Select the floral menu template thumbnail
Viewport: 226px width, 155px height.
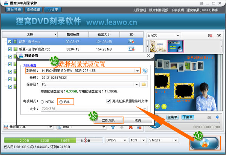coord(158,46)
